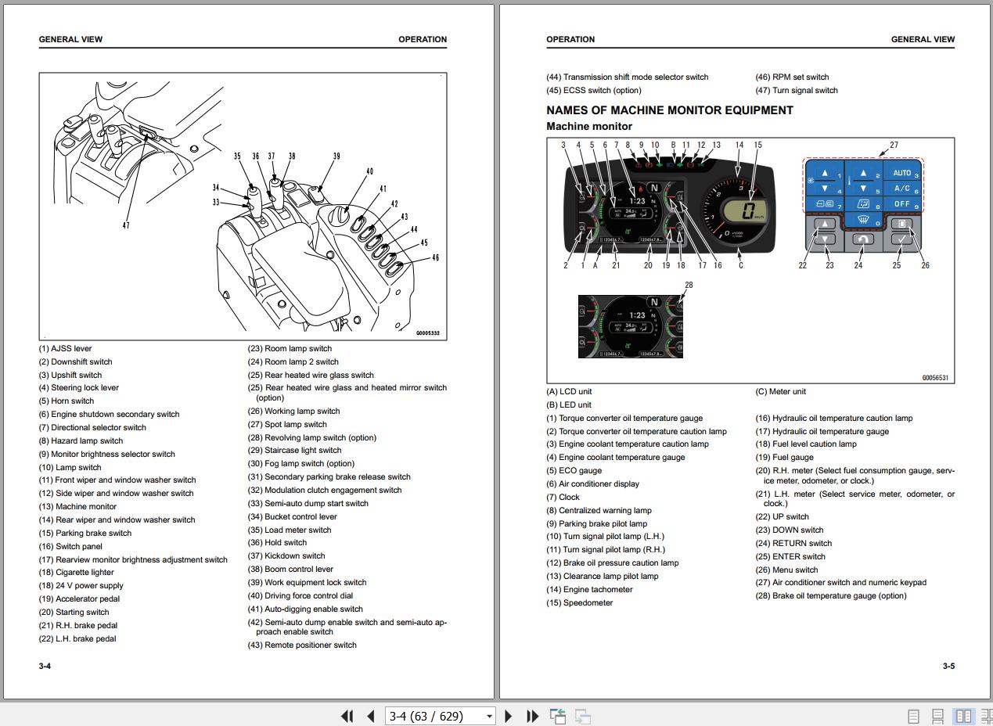This screenshot has height=726, width=993.
Task: Click the A/C key on keypad diagram
Action: (x=901, y=189)
